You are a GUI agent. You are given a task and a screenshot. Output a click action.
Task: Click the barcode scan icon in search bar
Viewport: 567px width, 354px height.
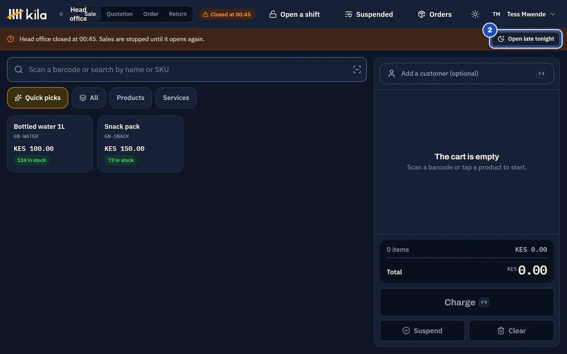tap(357, 69)
